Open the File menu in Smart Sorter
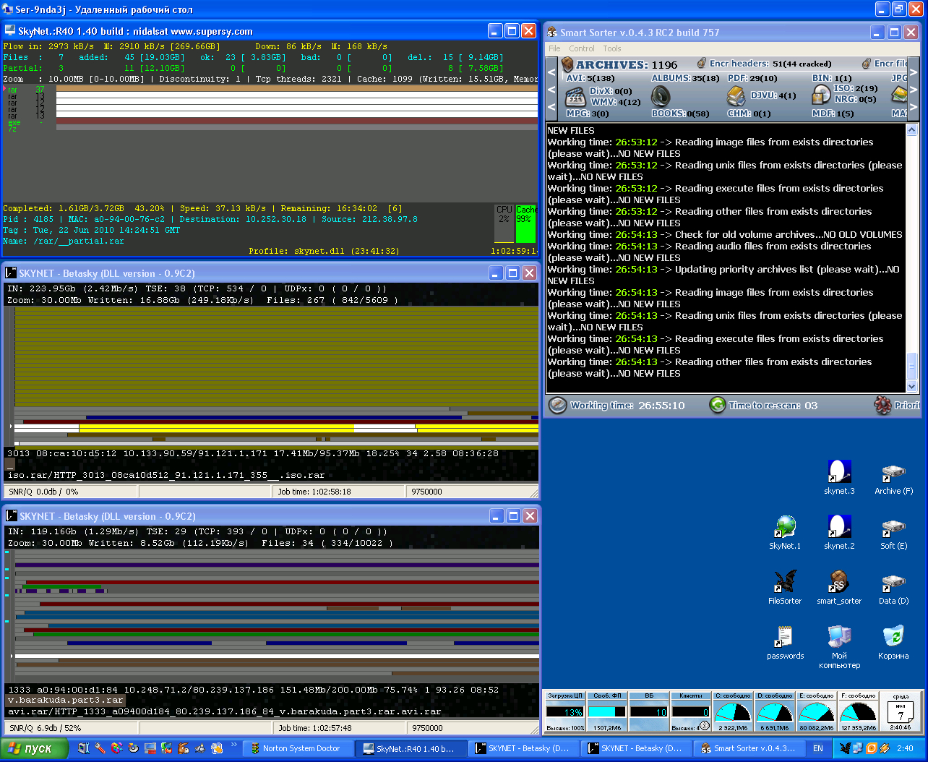This screenshot has width=928, height=762. coord(554,48)
